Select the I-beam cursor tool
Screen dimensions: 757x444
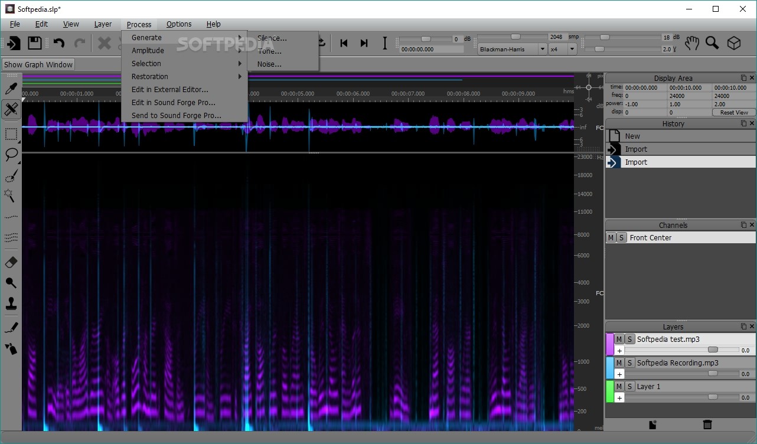click(385, 43)
